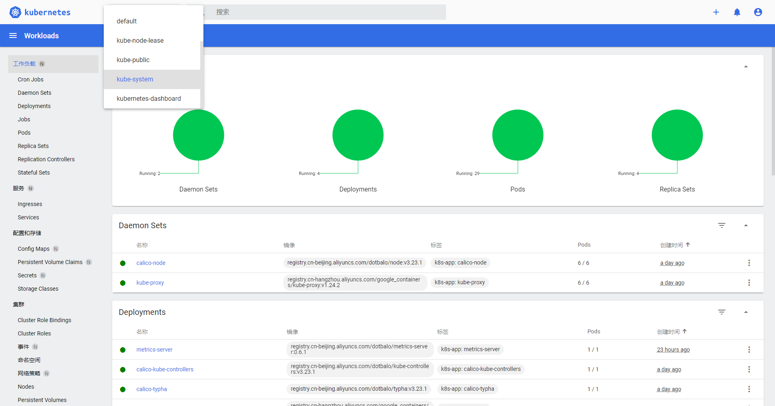Click the plus create resource icon
The height and width of the screenshot is (406, 775).
pos(716,12)
